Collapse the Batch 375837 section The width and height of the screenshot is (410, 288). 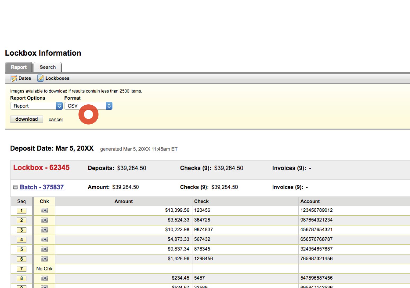coord(15,187)
